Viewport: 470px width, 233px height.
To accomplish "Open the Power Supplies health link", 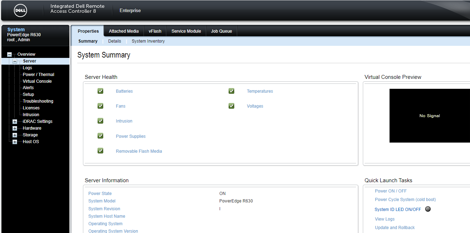I will coord(131,136).
